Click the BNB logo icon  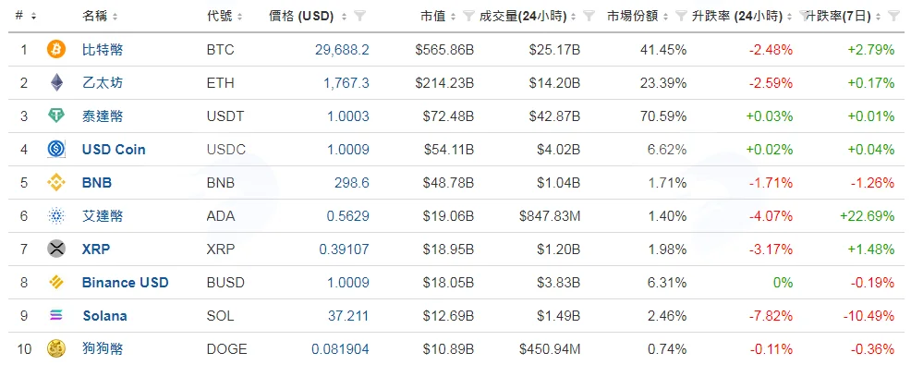pos(56,183)
